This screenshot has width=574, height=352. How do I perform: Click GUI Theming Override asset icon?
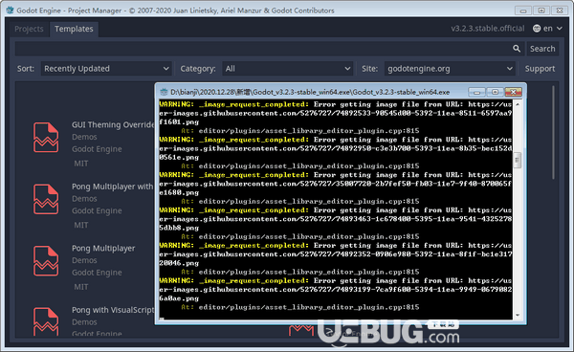click(46, 137)
